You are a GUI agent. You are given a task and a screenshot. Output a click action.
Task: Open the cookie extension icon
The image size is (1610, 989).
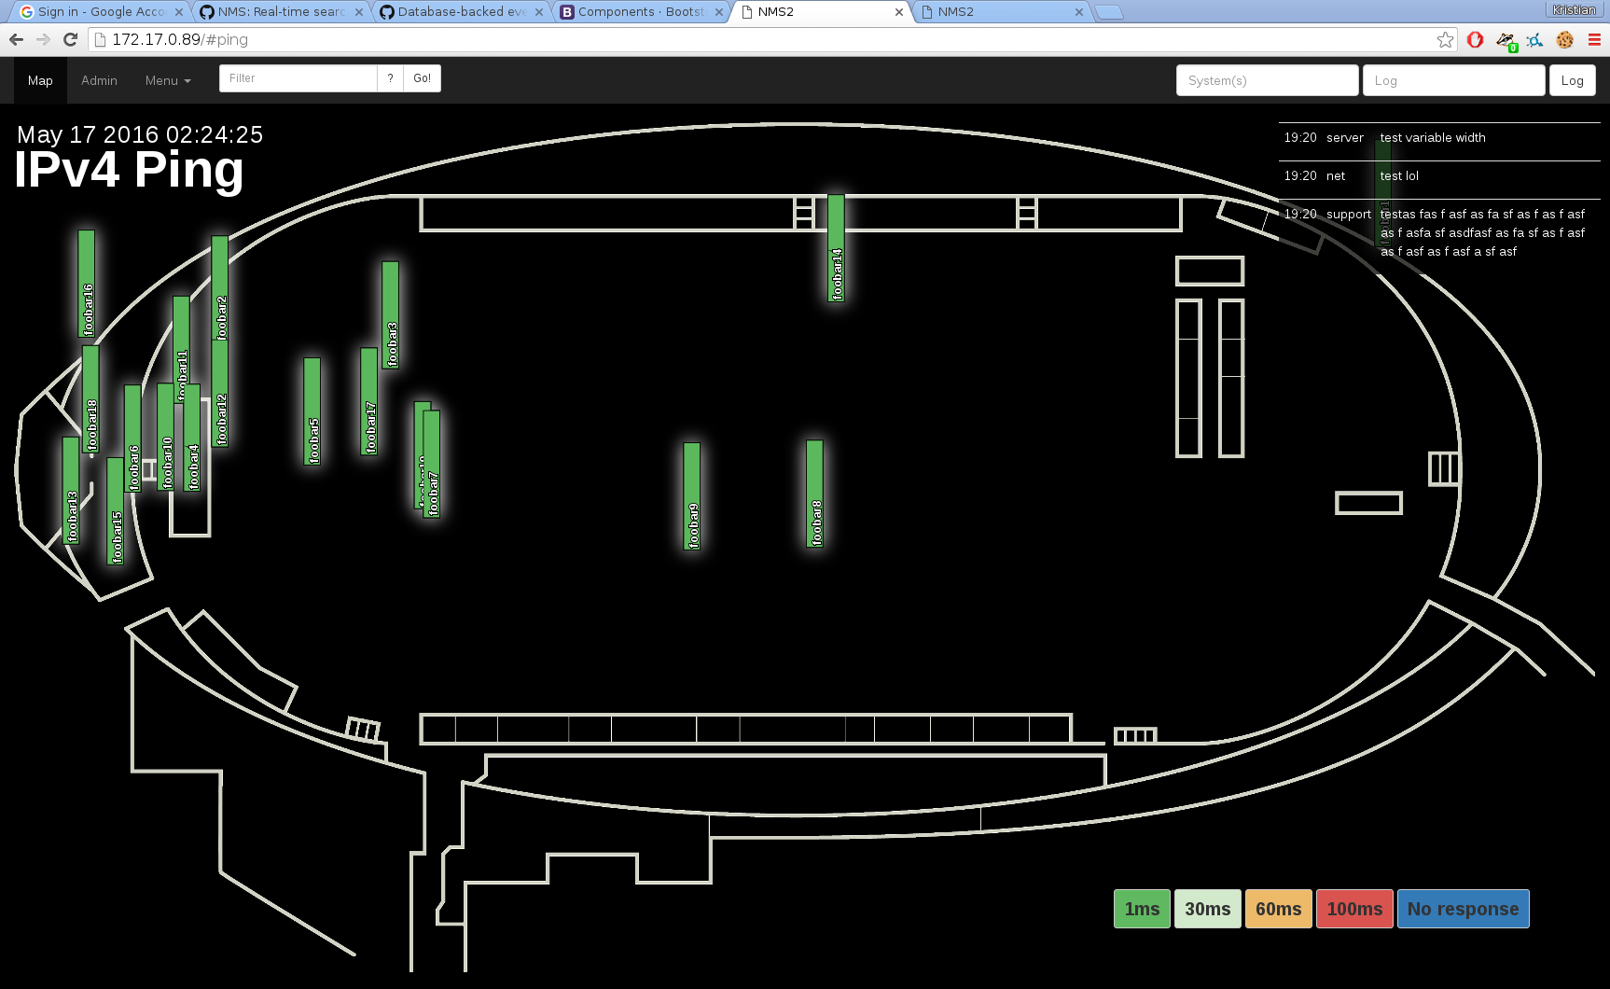click(x=1564, y=39)
